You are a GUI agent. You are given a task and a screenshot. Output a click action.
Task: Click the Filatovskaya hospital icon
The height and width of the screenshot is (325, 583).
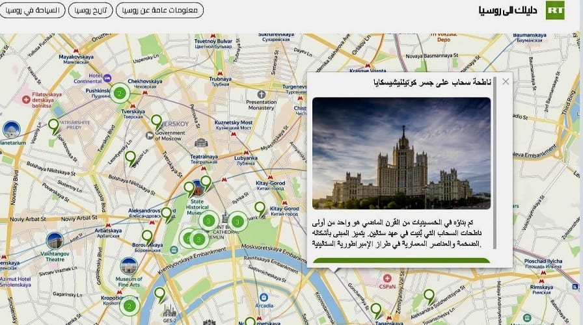[26, 99]
